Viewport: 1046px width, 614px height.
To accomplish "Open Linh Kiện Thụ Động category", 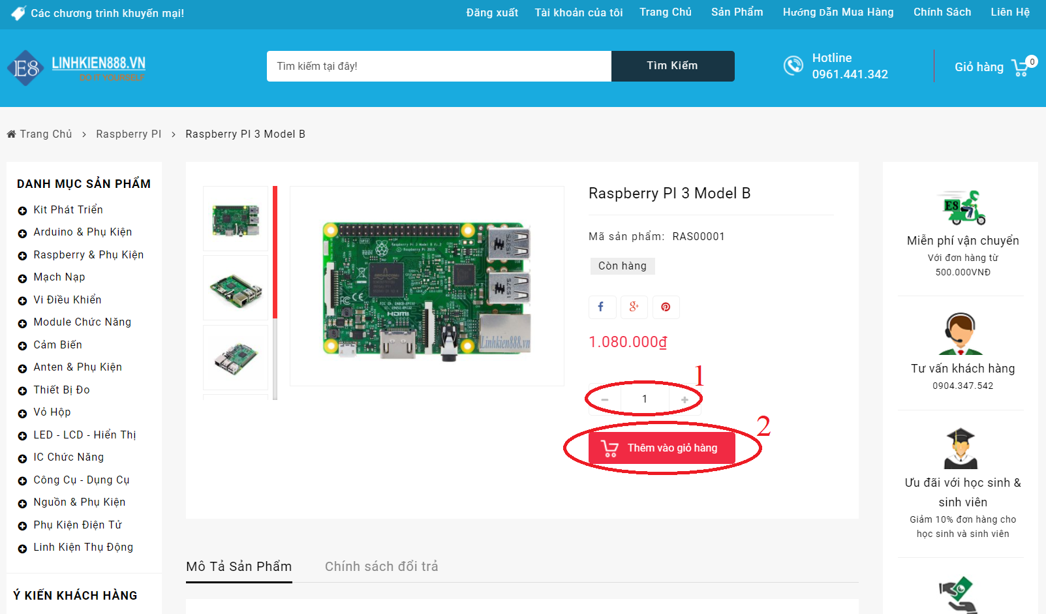I will pyautogui.click(x=84, y=547).
